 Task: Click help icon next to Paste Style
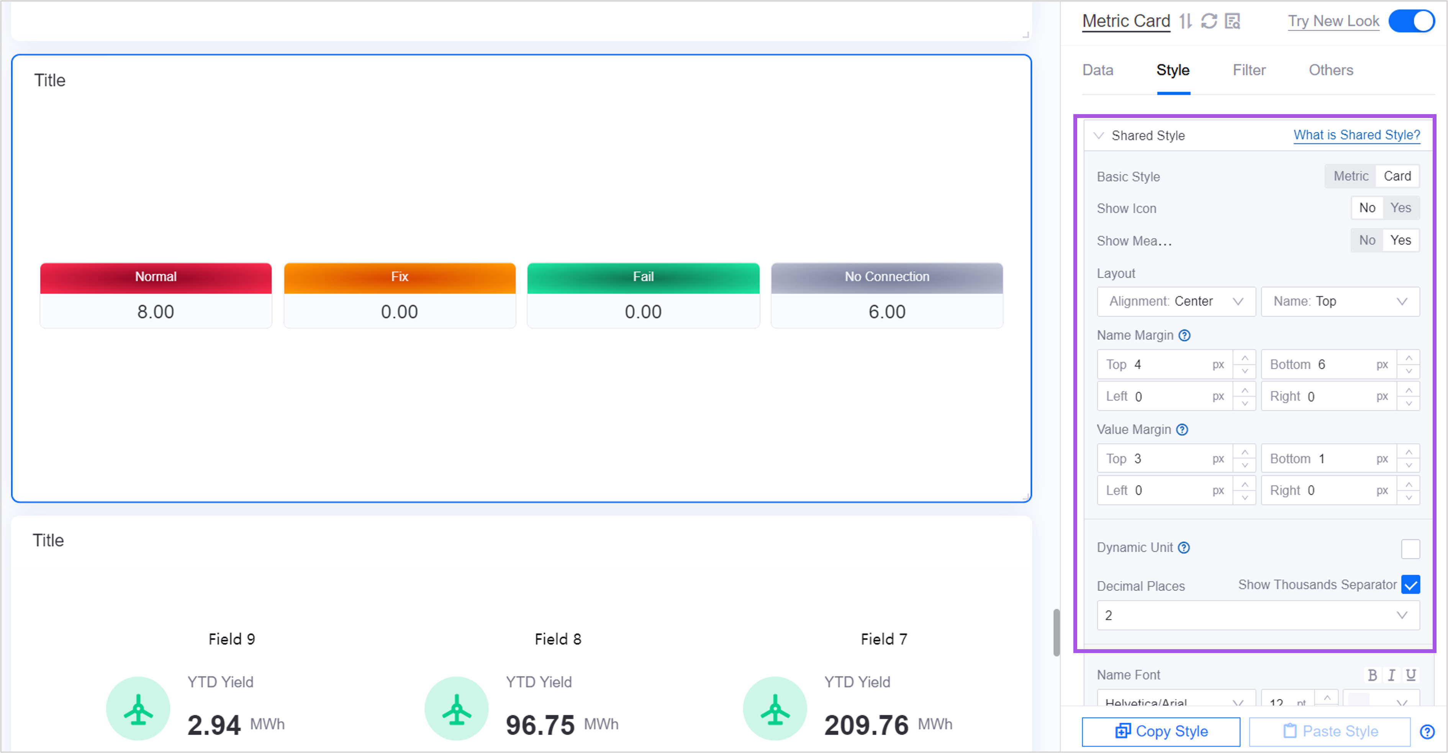(1427, 732)
